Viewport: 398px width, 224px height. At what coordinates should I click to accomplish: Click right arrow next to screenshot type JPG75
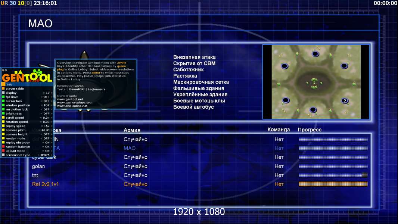pyautogui.click(x=52, y=155)
